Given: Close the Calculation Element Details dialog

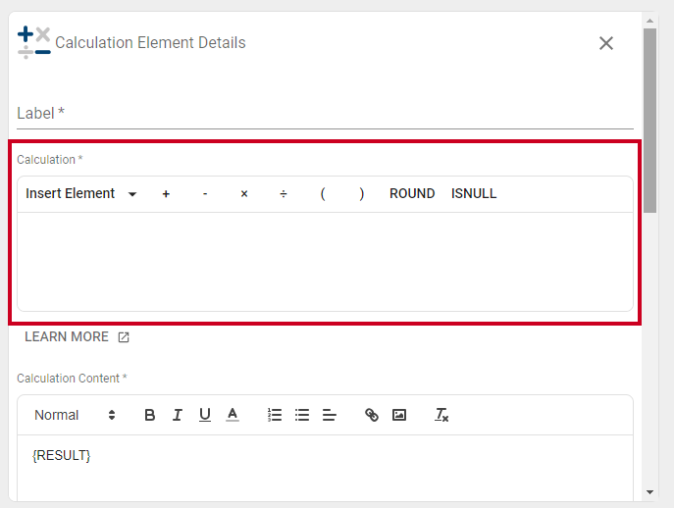Looking at the screenshot, I should point(606,43).
